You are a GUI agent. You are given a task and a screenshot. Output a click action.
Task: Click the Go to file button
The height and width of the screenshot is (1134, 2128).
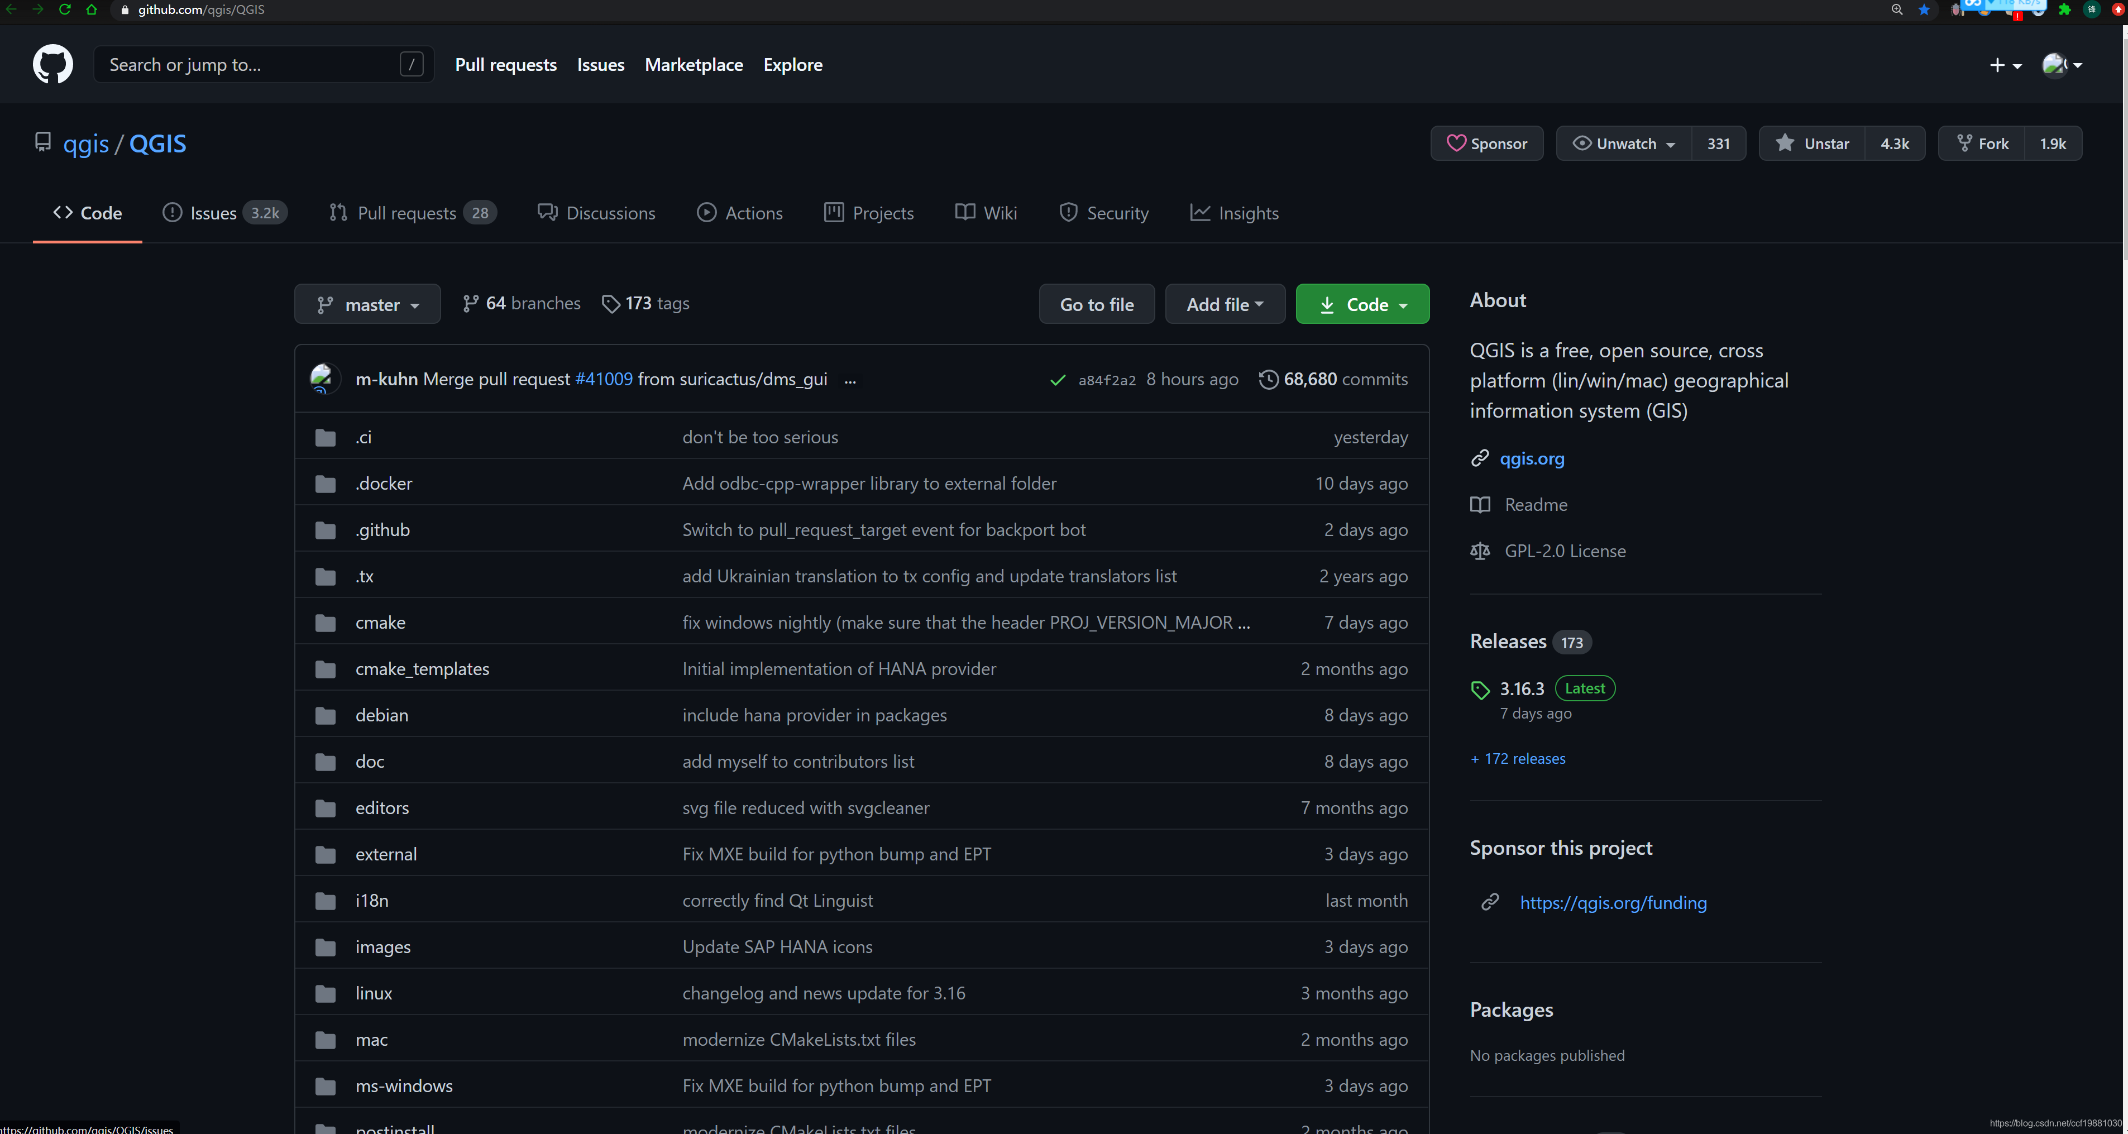[1096, 305]
